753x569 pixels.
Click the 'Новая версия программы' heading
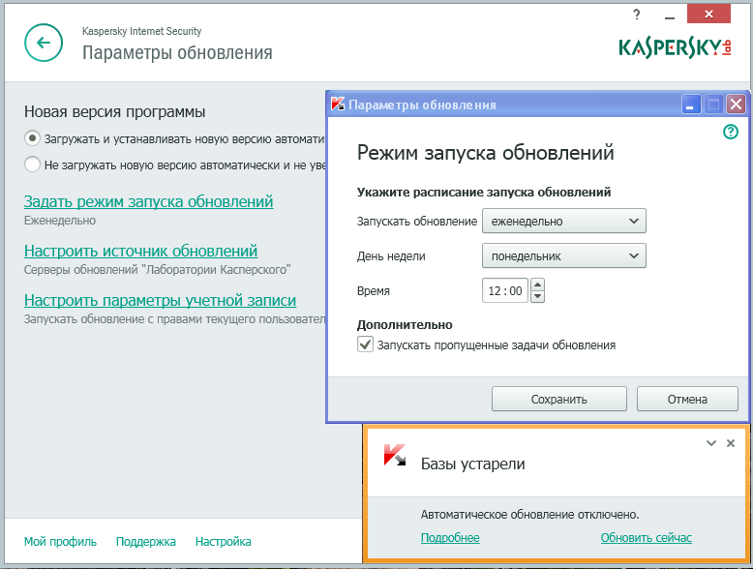click(115, 112)
